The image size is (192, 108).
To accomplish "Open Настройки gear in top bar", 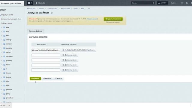I will click(40, 3).
